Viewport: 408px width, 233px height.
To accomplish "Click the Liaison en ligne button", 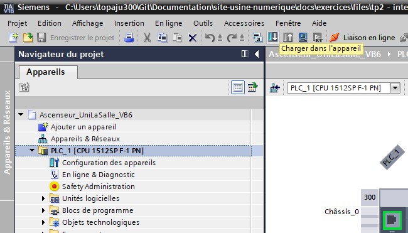I will [x=362, y=38].
